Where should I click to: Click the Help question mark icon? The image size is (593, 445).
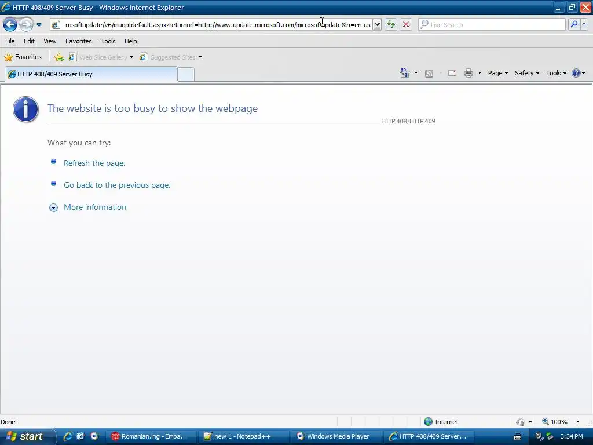[576, 73]
